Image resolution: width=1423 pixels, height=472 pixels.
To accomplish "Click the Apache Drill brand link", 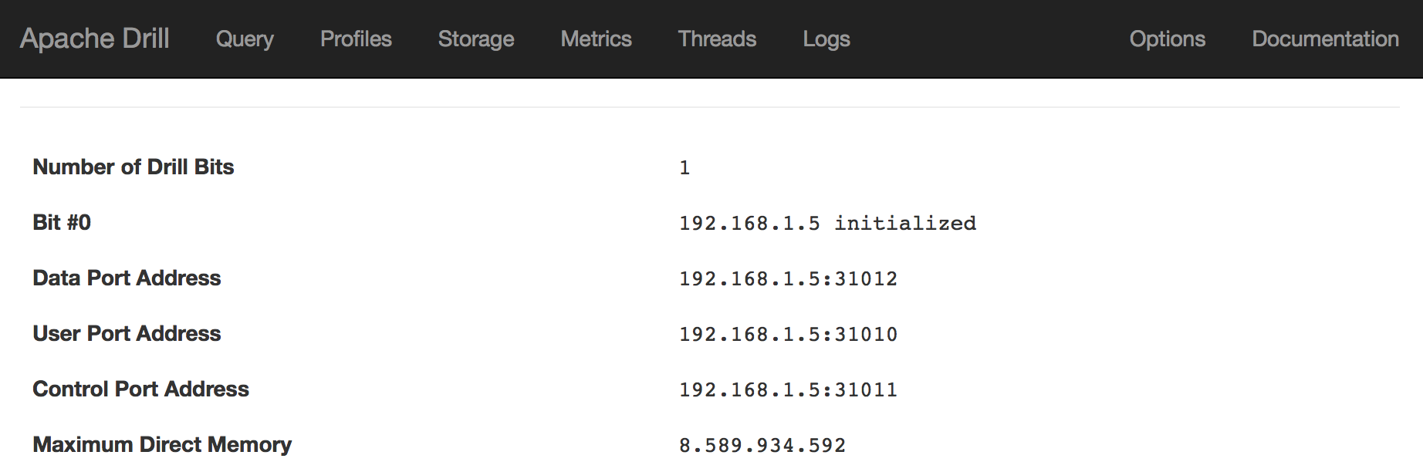I will click(94, 39).
